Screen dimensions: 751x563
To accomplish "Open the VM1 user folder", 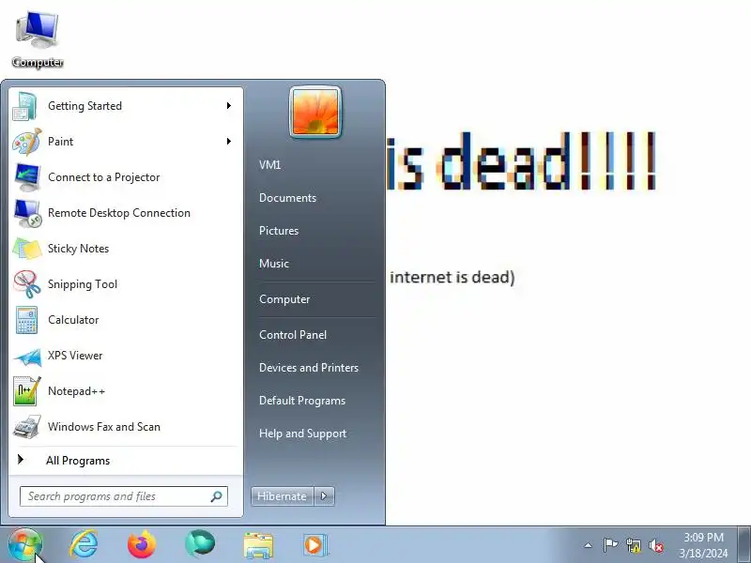I will [269, 165].
